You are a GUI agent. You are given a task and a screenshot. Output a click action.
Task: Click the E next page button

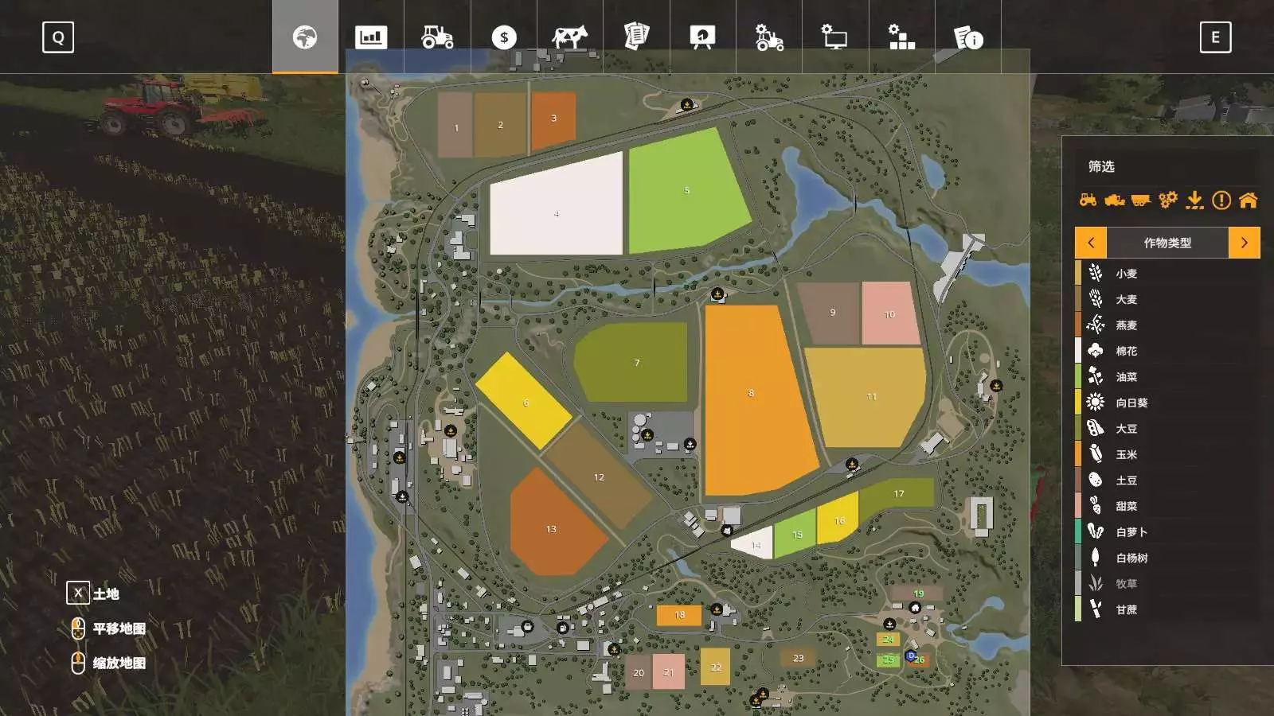(1215, 37)
